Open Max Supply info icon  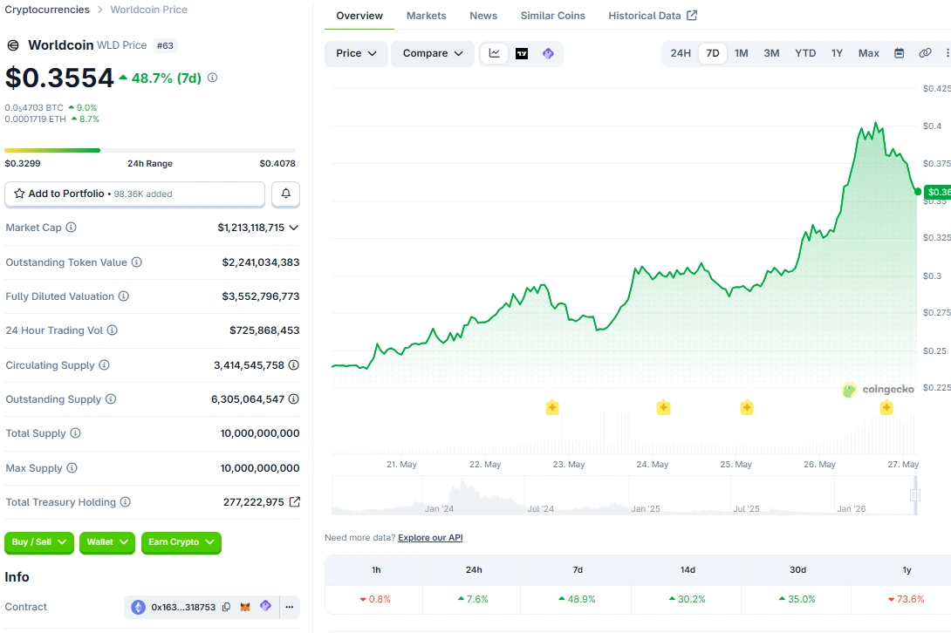pos(72,468)
